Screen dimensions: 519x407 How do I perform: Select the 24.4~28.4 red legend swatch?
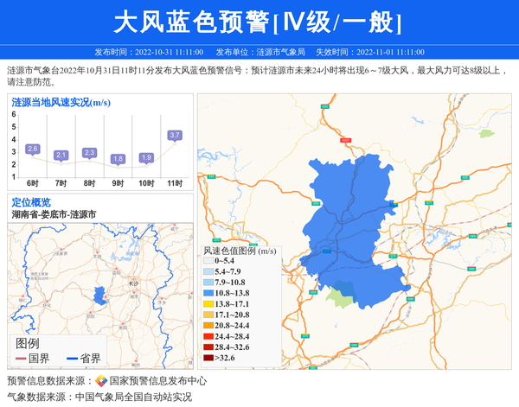point(208,336)
